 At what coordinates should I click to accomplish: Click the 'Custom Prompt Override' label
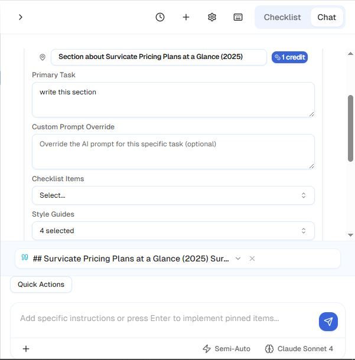pyautogui.click(x=73, y=127)
